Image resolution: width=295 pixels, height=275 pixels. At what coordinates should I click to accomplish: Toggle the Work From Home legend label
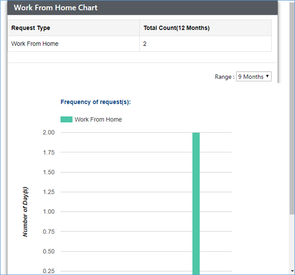[x=98, y=120]
